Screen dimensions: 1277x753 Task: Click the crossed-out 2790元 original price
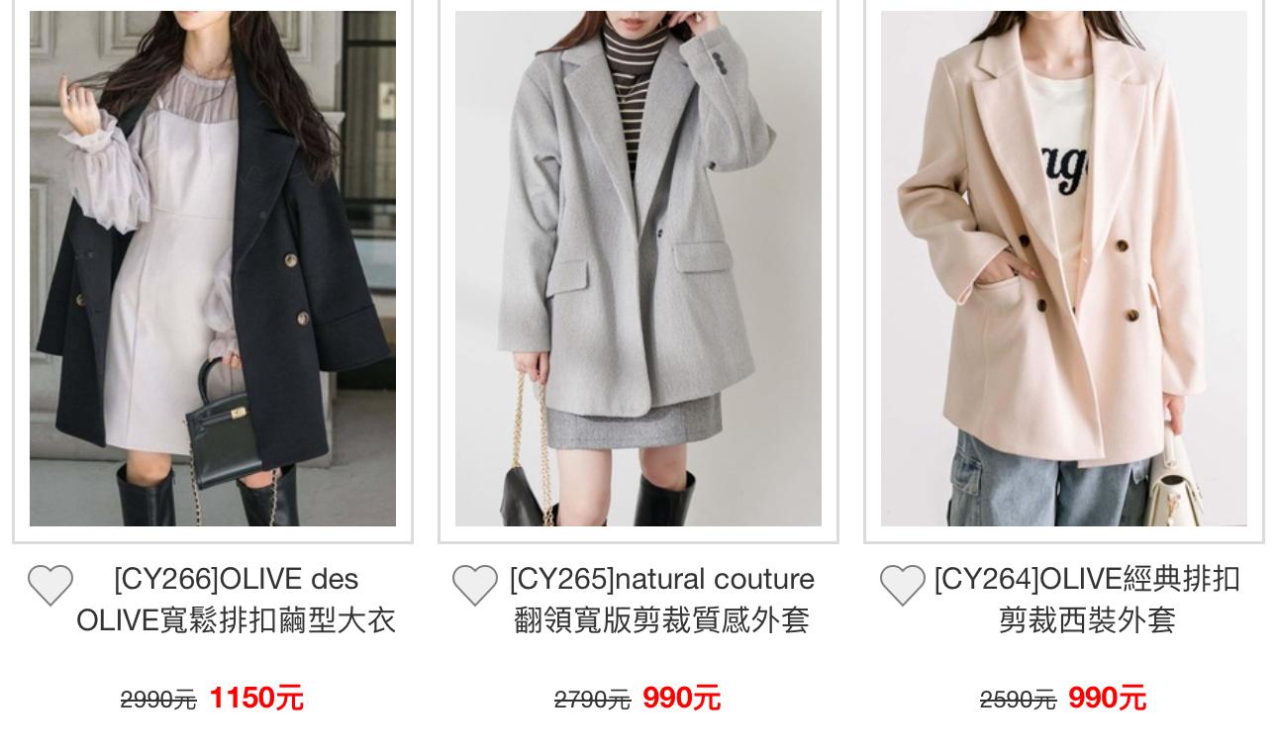coord(592,701)
